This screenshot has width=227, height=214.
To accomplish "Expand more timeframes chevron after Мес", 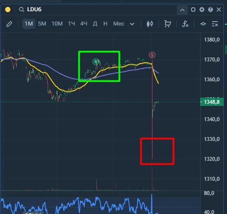I will click(132, 24).
